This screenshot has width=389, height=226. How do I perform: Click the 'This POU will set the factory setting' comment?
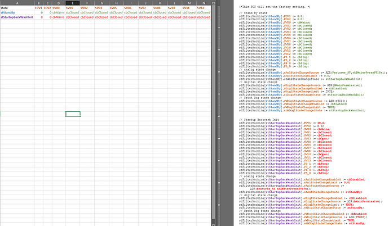(x=275, y=7)
